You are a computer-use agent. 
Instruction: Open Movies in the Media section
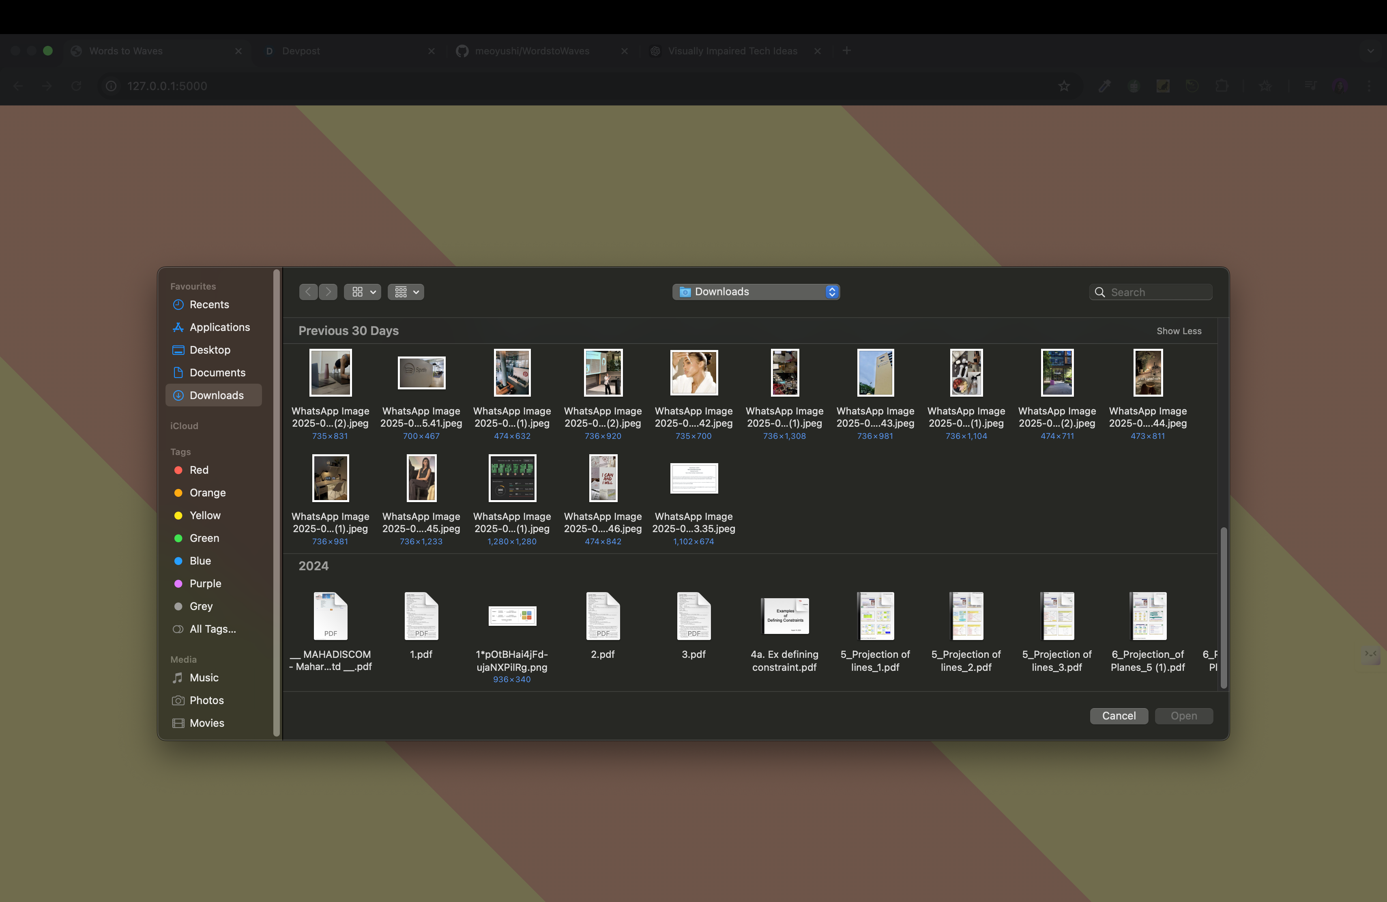pyautogui.click(x=206, y=723)
